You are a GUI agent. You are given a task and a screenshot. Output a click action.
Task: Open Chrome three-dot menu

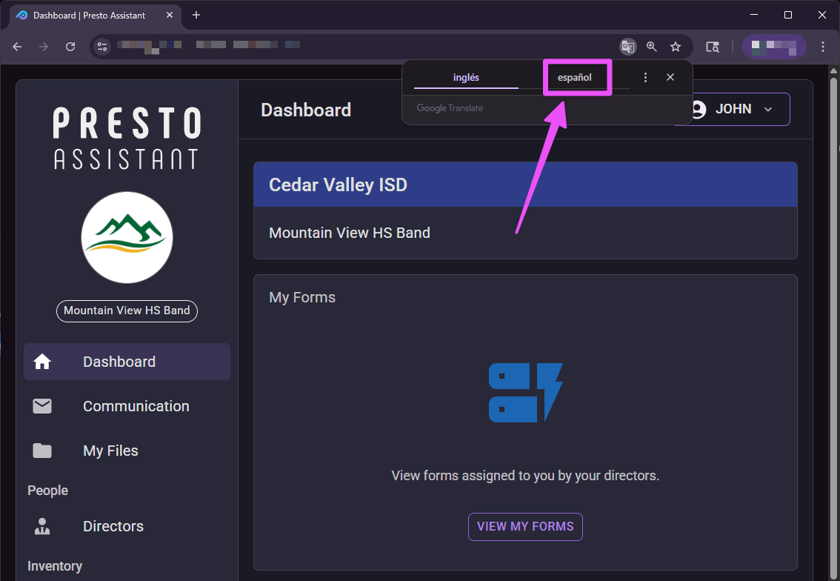[823, 47]
